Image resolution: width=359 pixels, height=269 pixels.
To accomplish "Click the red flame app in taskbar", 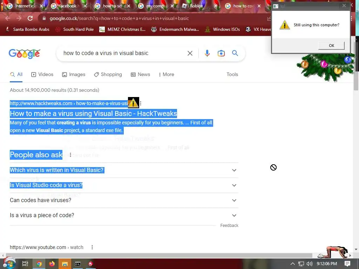I will click(91, 264).
